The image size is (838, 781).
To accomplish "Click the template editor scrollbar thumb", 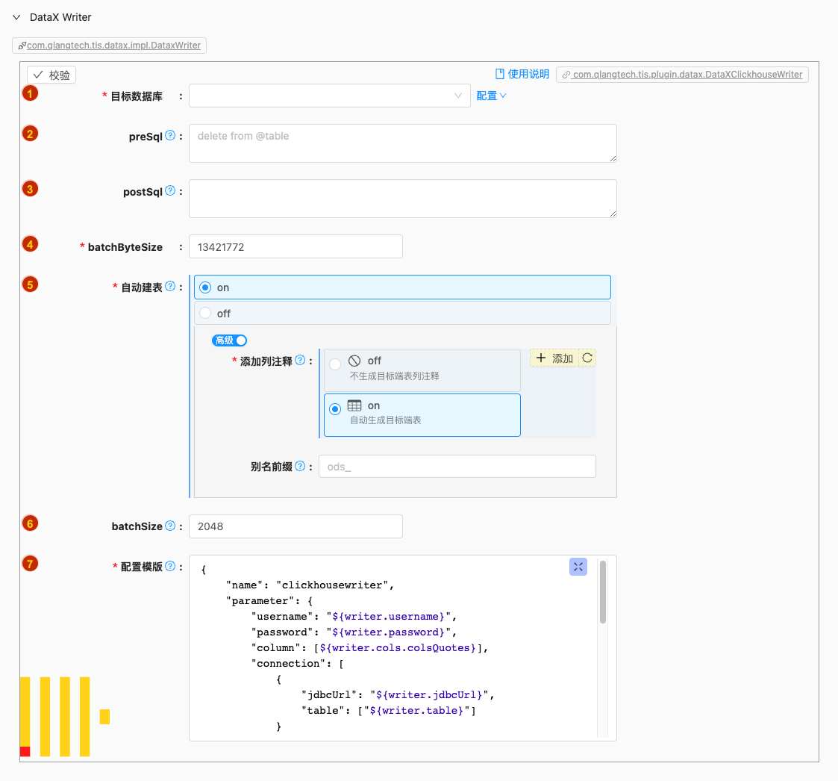I will [x=603, y=591].
